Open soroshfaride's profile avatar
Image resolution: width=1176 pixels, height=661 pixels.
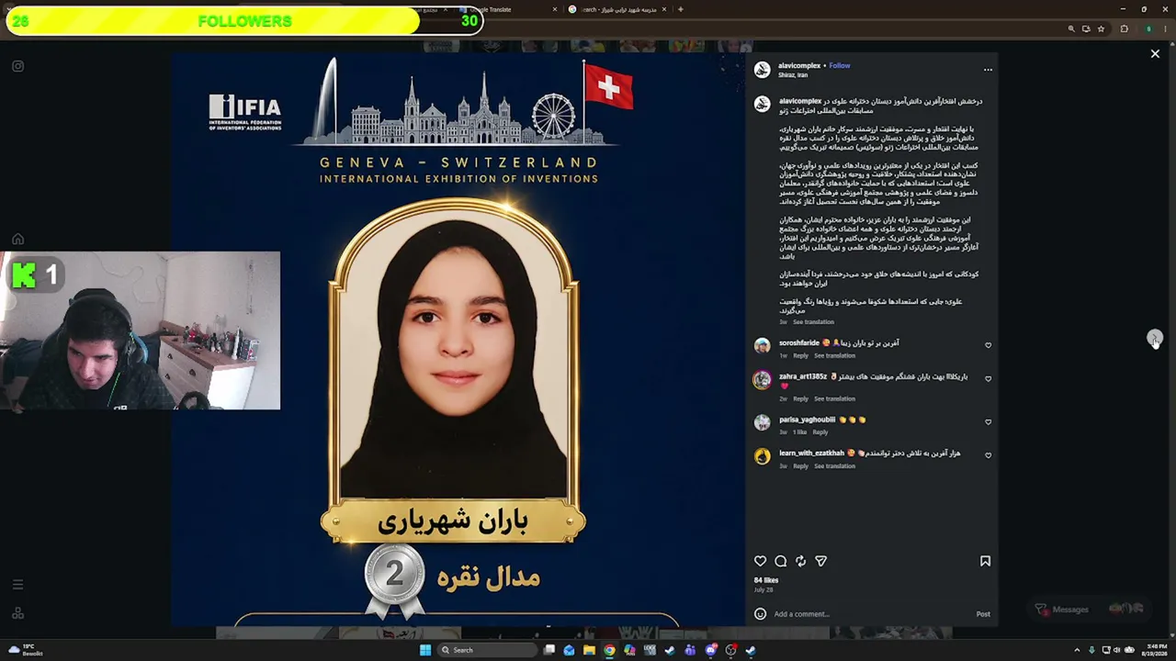[762, 346]
